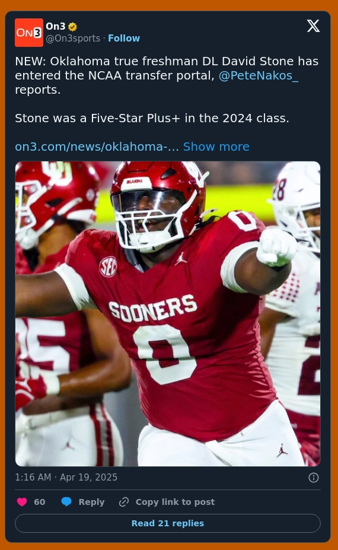Expand post text with Show more
The height and width of the screenshot is (550, 338).
tap(216, 147)
